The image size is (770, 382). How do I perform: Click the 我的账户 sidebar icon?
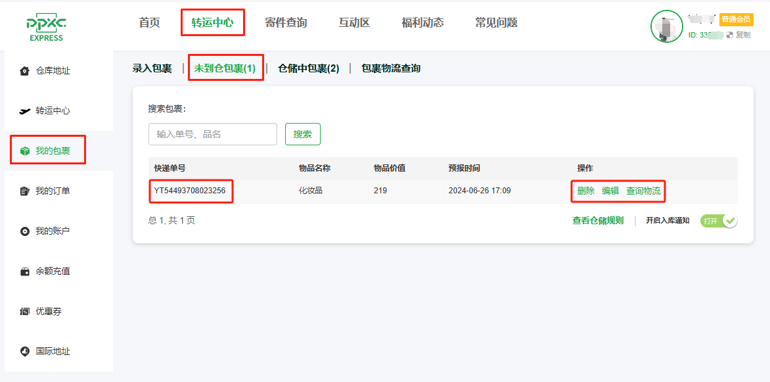click(25, 231)
